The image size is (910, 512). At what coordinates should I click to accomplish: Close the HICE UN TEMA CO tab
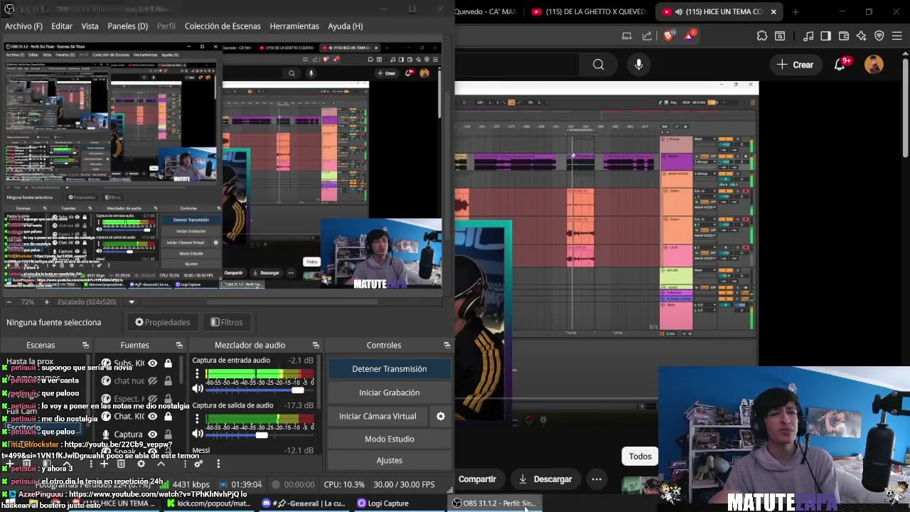pyautogui.click(x=773, y=11)
